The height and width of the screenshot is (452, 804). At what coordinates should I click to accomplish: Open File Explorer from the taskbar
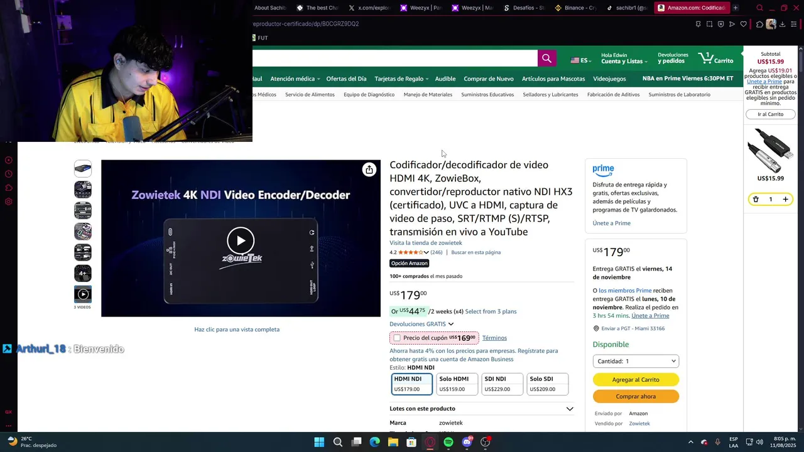click(393, 442)
